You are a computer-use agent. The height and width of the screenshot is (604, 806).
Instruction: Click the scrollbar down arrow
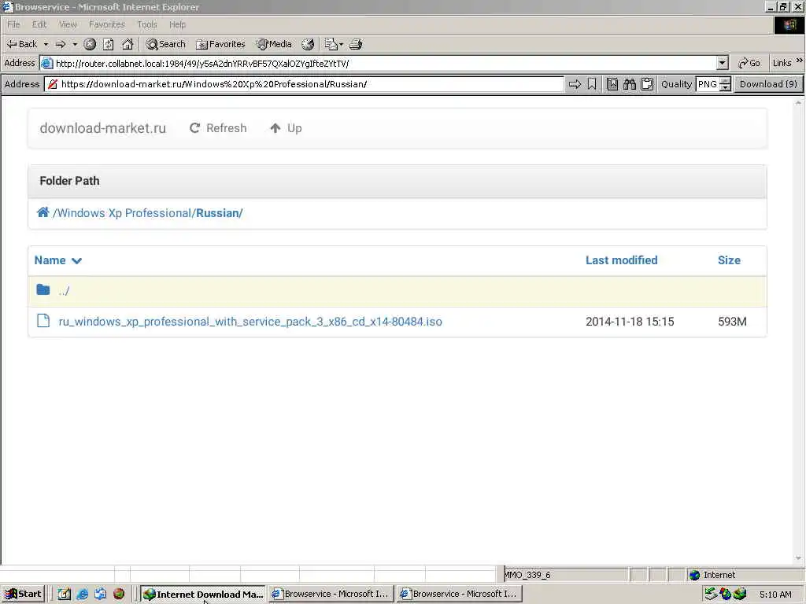[798, 558]
